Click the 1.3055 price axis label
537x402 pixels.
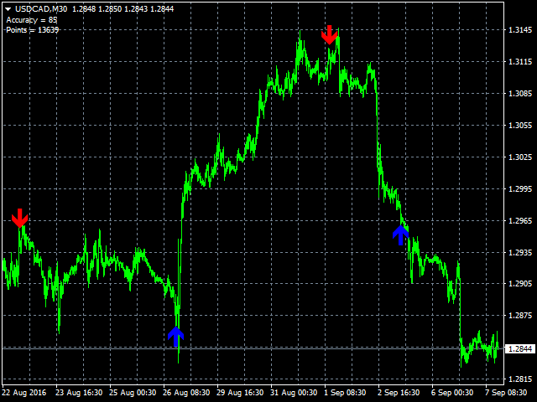coord(520,126)
